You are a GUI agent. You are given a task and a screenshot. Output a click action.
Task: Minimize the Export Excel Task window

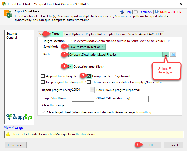(x=157, y=4)
